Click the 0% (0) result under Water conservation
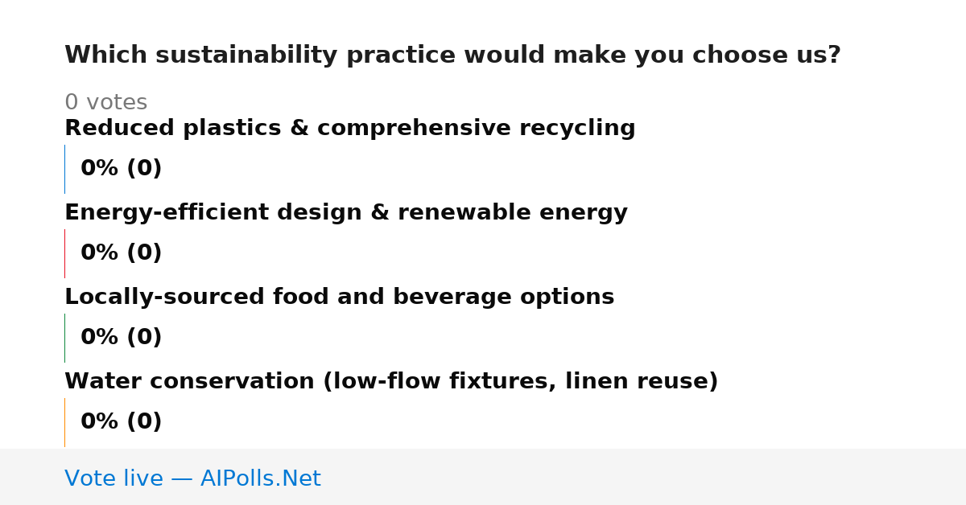Image resolution: width=966 pixels, height=505 pixels. click(122, 422)
